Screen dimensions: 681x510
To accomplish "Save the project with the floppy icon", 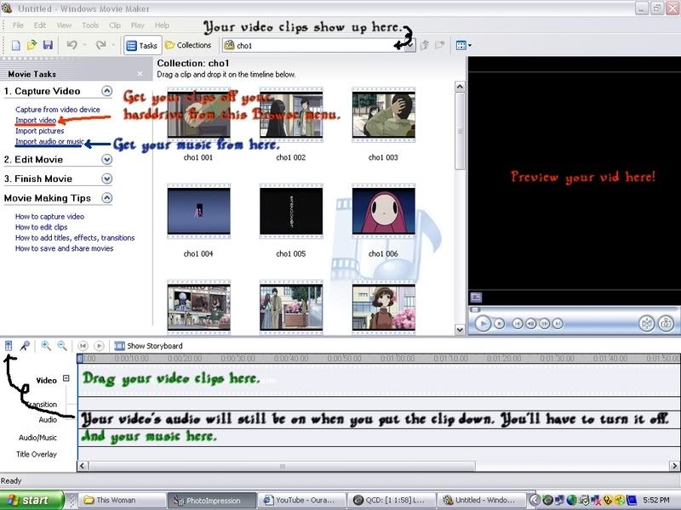I will pos(48,45).
